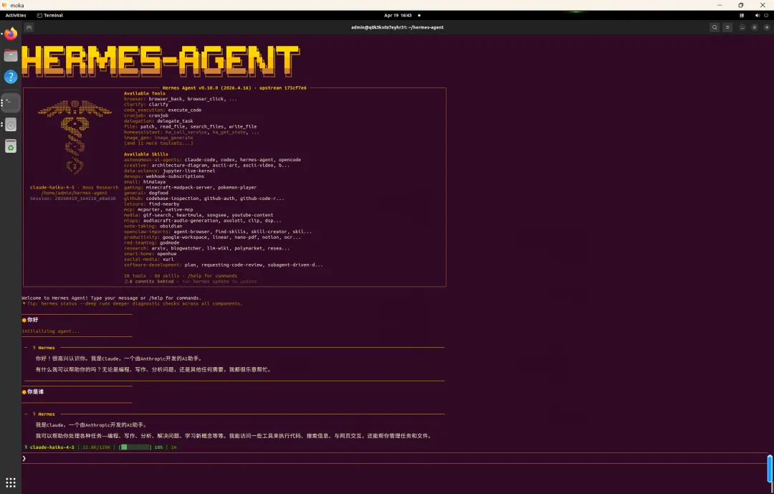Select the Terminal icon in the dock
774x494 pixels.
click(10, 103)
